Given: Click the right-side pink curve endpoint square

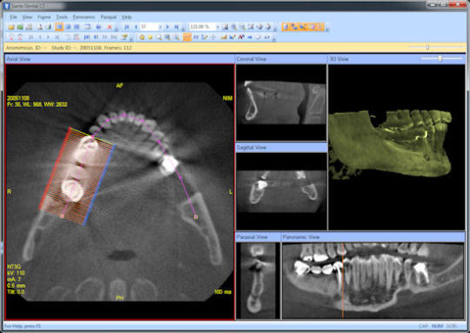Looking at the screenshot, I should coord(196,216).
